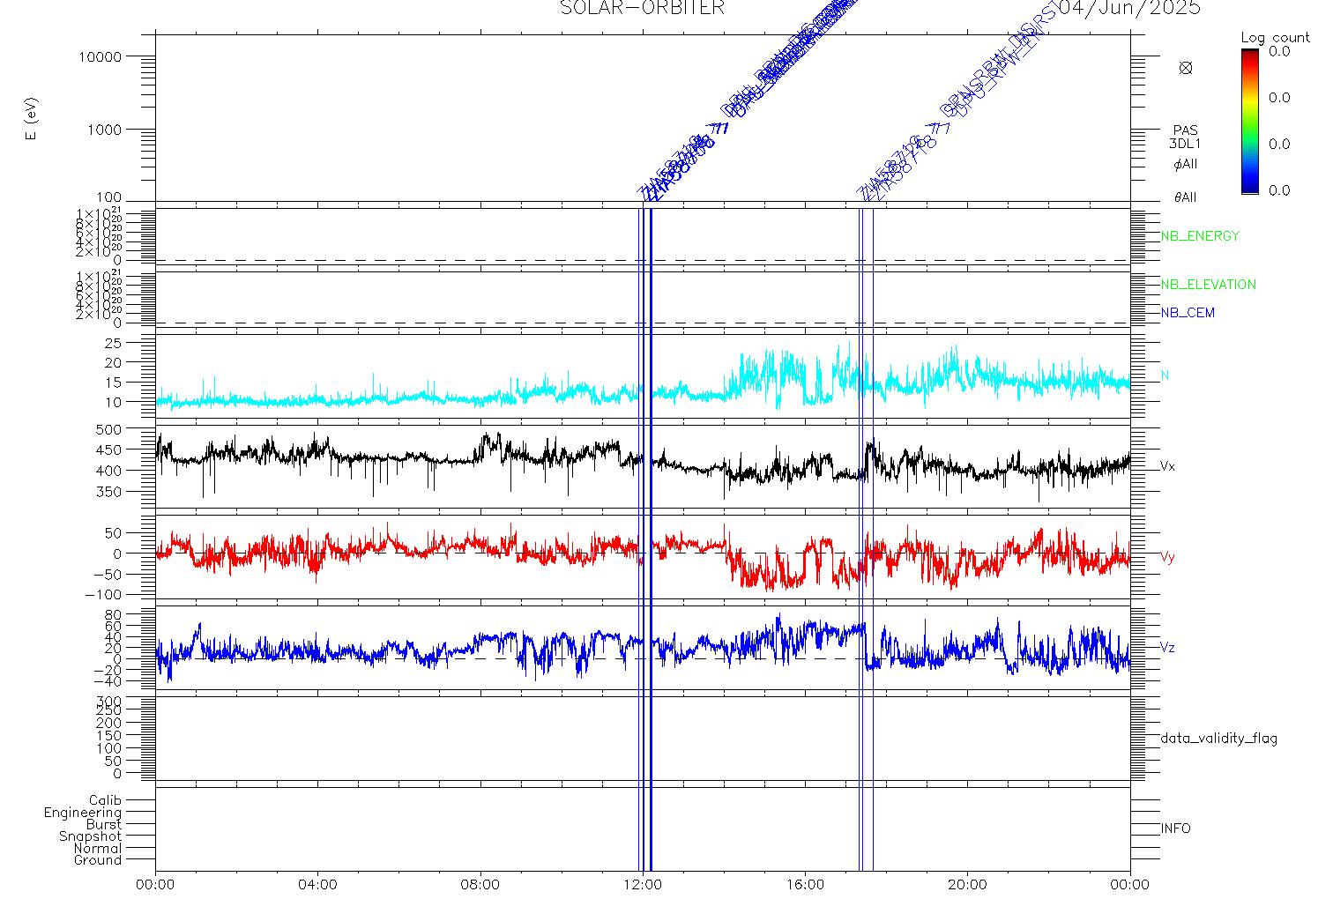Click the "PAS" instrument label
The width and height of the screenshot is (1333, 899).
coord(1186,130)
